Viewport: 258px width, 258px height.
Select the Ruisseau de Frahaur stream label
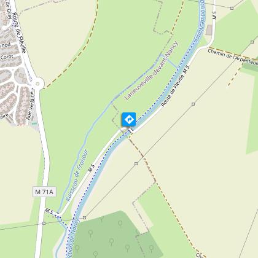[77, 175]
